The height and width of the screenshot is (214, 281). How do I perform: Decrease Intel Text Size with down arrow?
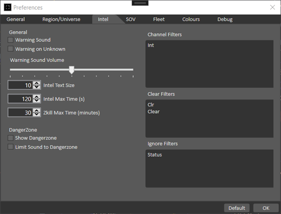point(36,87)
